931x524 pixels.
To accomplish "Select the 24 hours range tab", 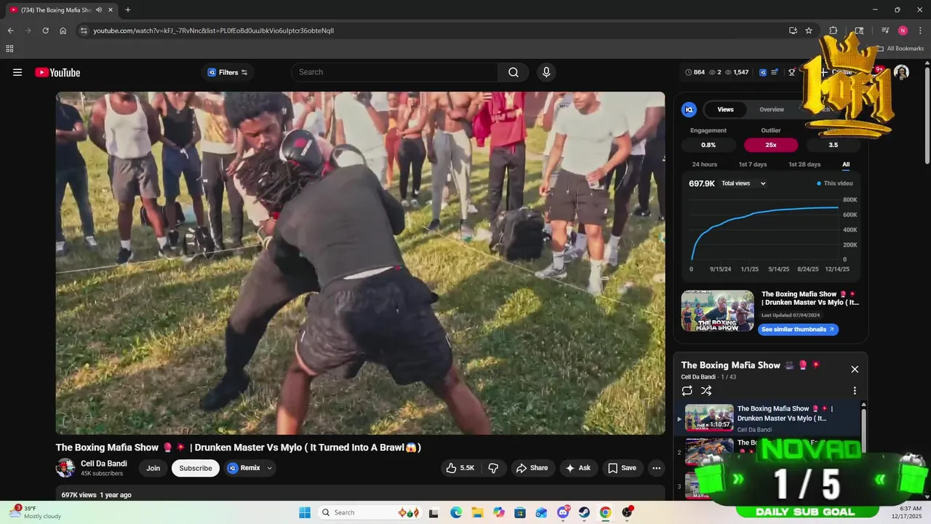I will [704, 164].
